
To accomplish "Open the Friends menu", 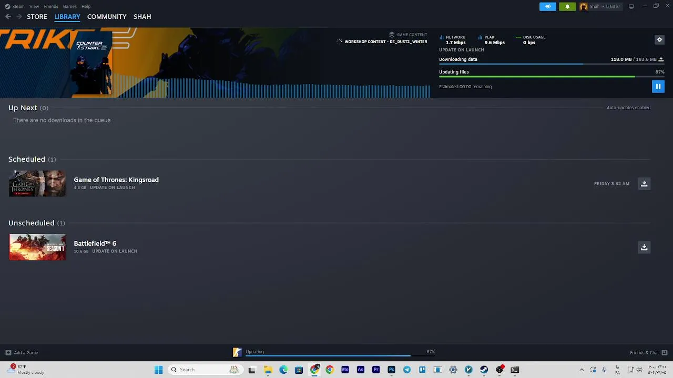I will 51,6.
